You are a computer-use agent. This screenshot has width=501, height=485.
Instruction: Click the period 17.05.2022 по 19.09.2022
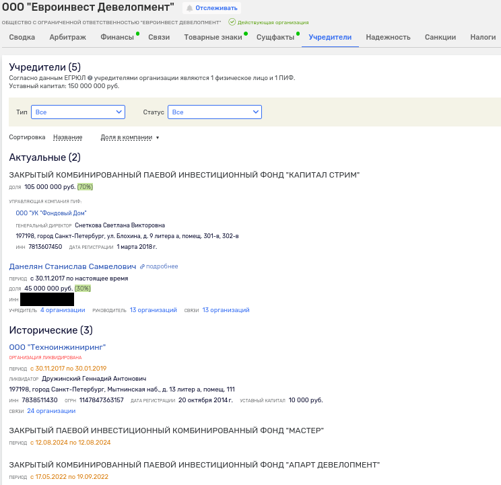(x=69, y=477)
